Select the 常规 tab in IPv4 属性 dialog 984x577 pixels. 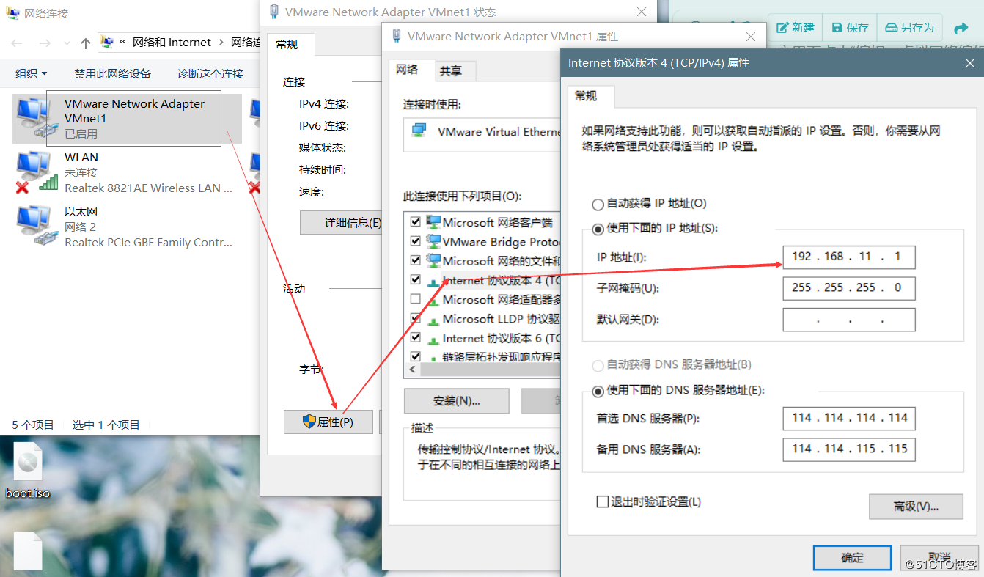pos(586,96)
